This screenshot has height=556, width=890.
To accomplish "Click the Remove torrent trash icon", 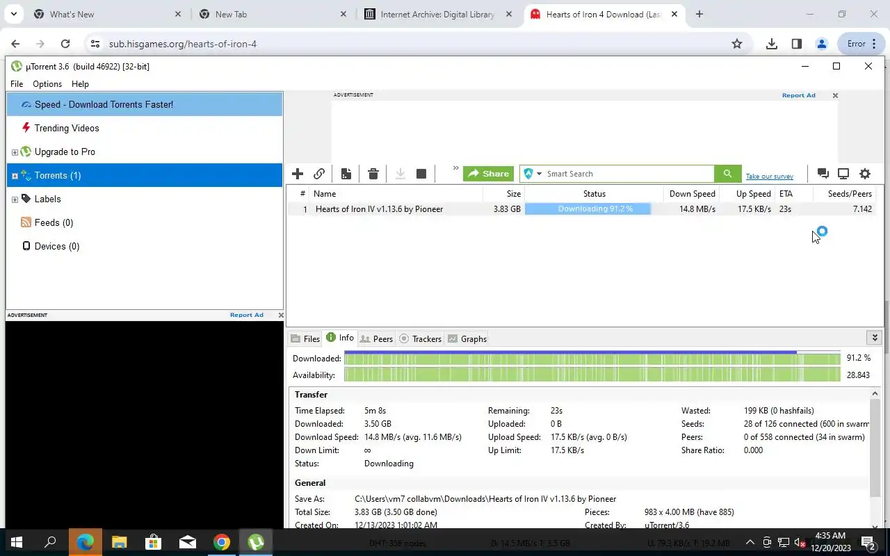I will 373,174.
